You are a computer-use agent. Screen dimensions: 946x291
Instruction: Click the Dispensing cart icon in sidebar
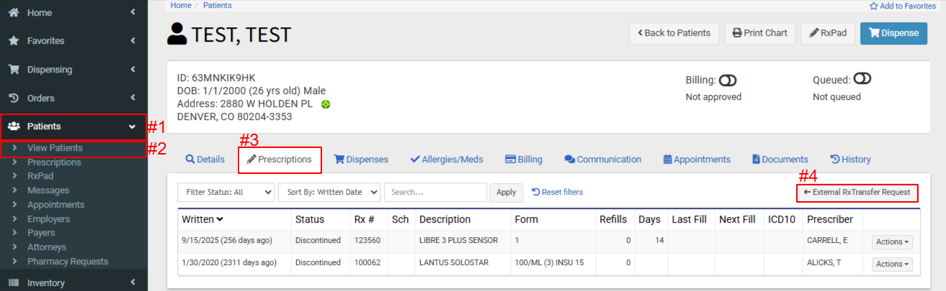coord(13,70)
